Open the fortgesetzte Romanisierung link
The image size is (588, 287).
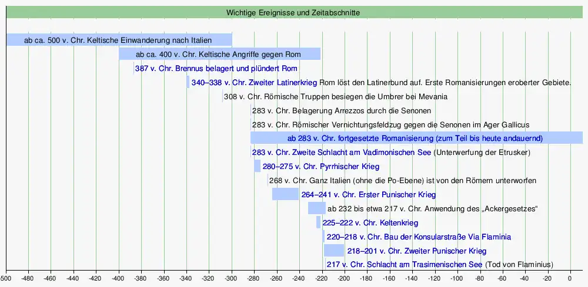[414, 139]
